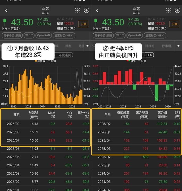Select the 2025/Q1 earnings row
182x191 pixels.
tap(137, 165)
